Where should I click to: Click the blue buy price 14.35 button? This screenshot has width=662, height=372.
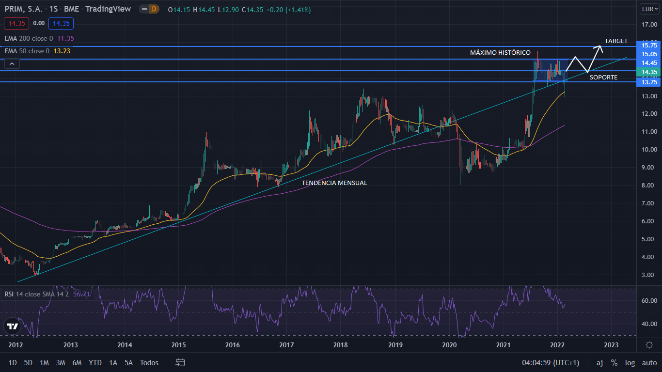[61, 23]
